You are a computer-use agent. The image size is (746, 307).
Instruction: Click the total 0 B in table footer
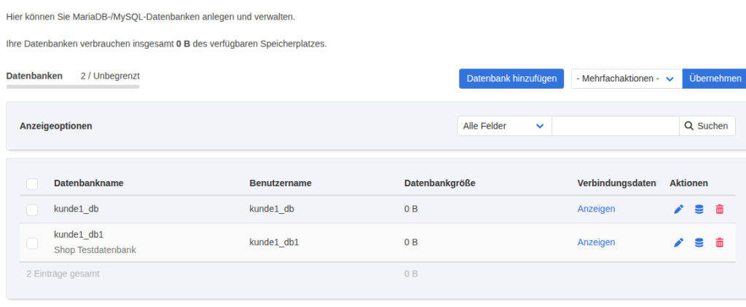pos(411,274)
